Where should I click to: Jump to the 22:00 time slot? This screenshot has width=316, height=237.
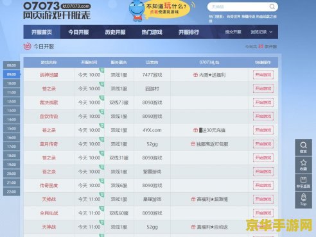12,192
